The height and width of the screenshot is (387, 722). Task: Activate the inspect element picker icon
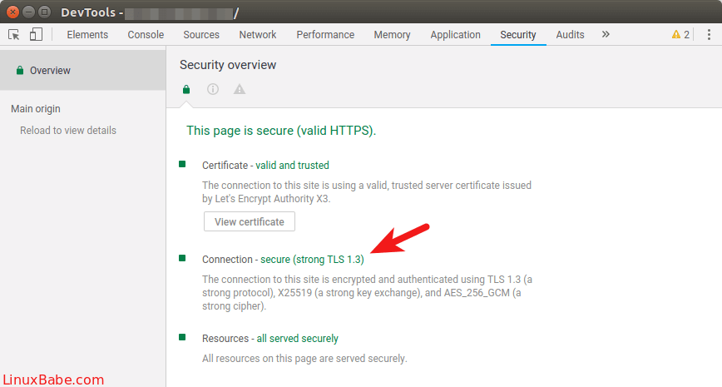click(14, 35)
